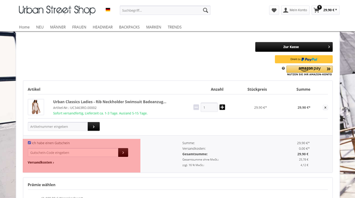Click the Gesamtsumme value 29,90 €
Screen dimensions: 355x198
303,154
